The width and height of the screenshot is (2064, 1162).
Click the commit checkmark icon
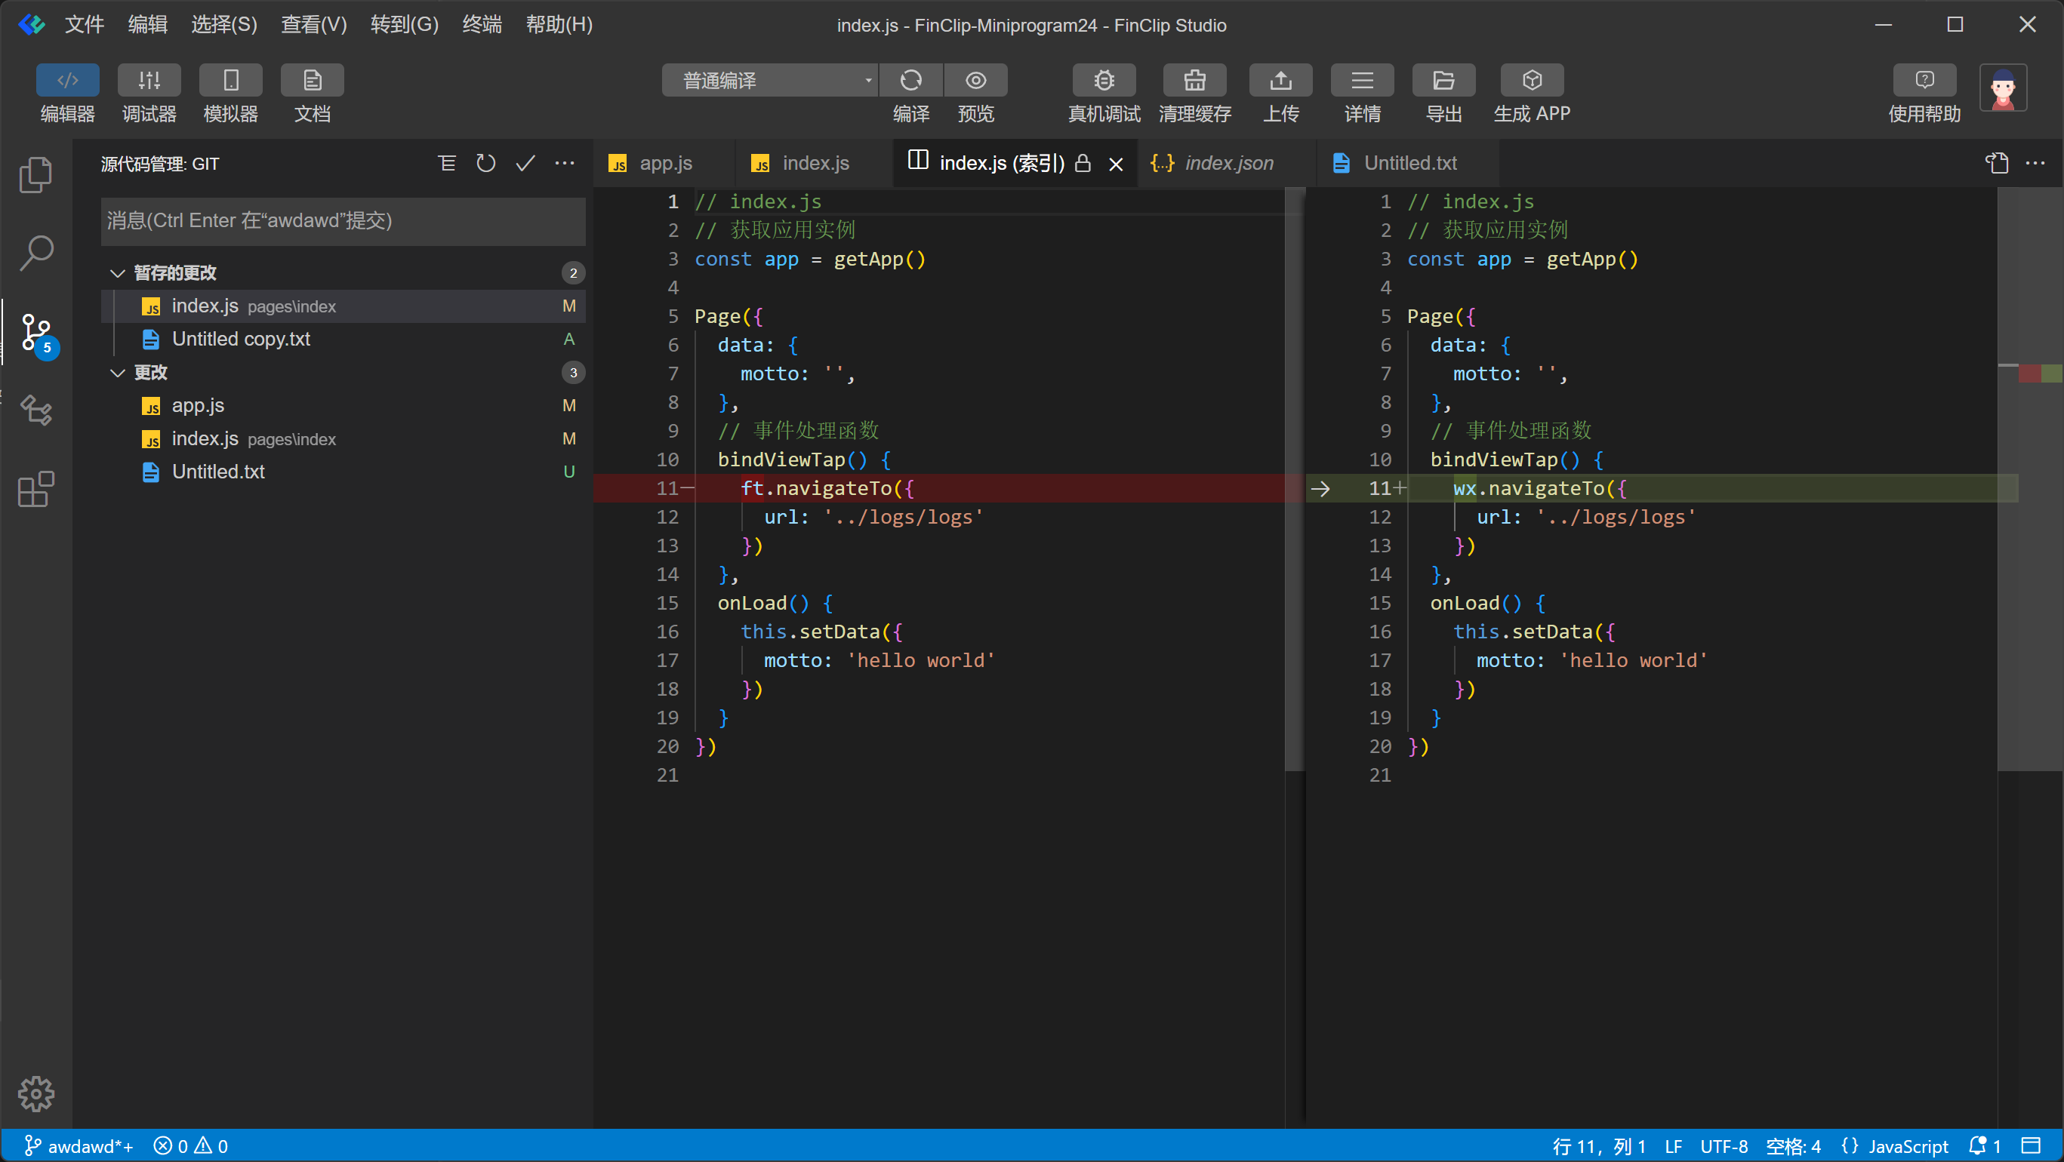[x=525, y=164]
